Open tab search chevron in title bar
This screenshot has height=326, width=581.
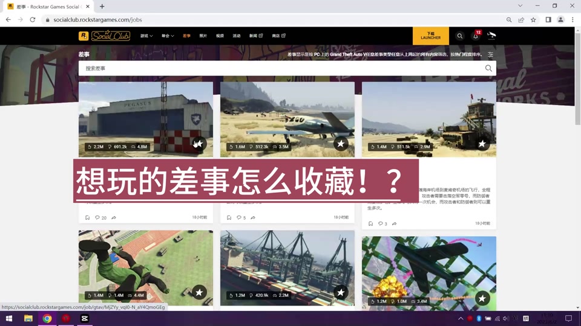tap(520, 6)
